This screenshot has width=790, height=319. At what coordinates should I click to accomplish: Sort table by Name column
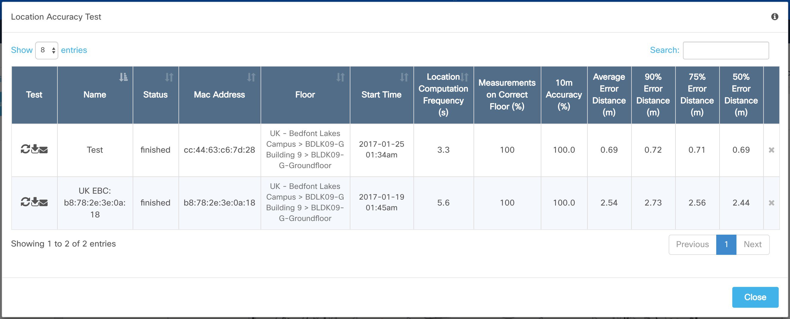tap(95, 94)
